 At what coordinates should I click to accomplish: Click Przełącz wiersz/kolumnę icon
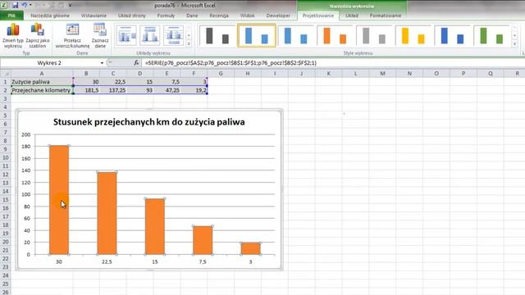pyautogui.click(x=72, y=36)
